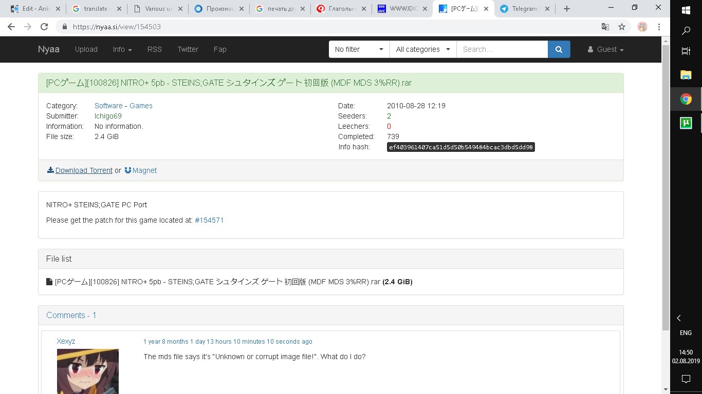Open submitter Ichigo69 profile
702x394 pixels.
click(108, 116)
